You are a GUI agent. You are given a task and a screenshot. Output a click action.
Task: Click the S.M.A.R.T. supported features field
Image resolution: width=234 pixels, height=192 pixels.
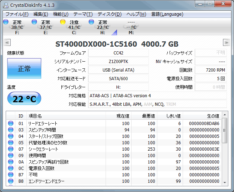[157, 104]
